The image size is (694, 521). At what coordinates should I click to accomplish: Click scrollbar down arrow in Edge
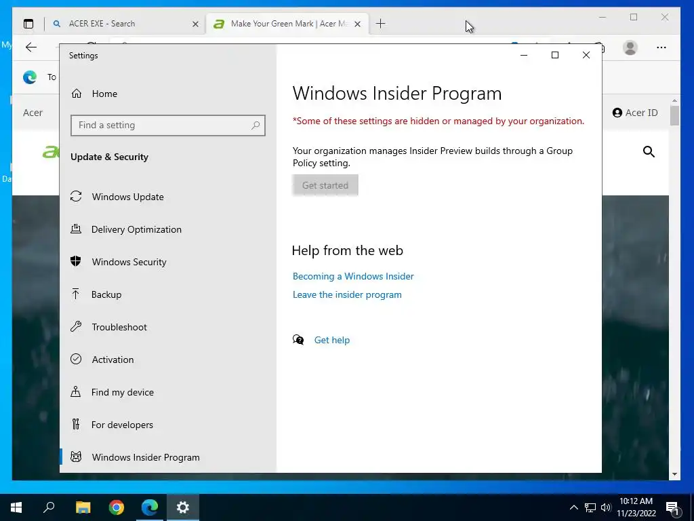[x=674, y=474]
